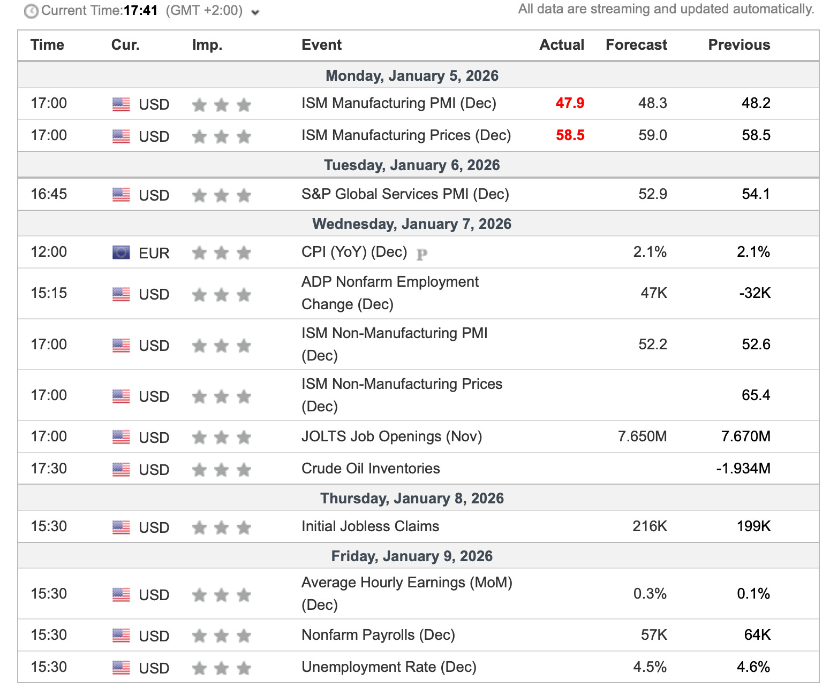
Task: Click the US flag in Unemployment Rate row
Action: [121, 668]
